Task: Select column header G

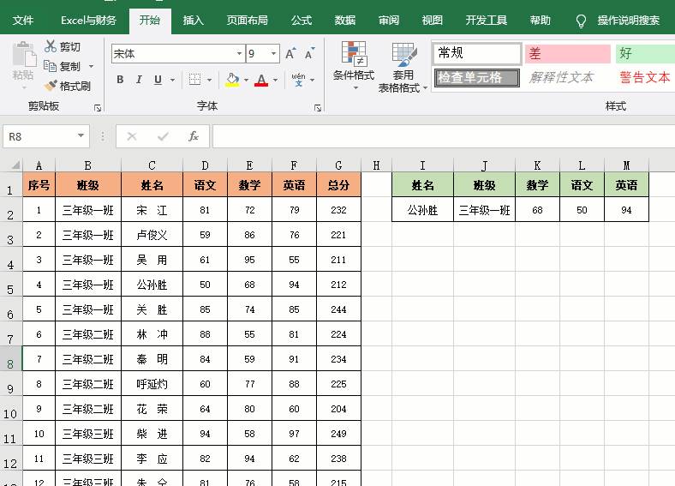Action: 338,165
